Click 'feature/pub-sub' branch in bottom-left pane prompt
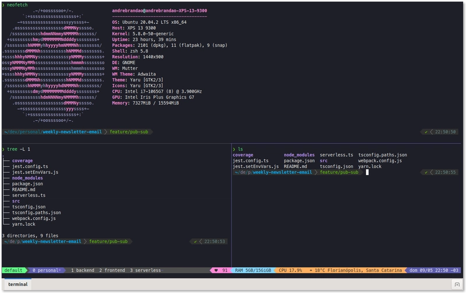The width and height of the screenshot is (466, 293). pyautogui.click(x=108, y=242)
